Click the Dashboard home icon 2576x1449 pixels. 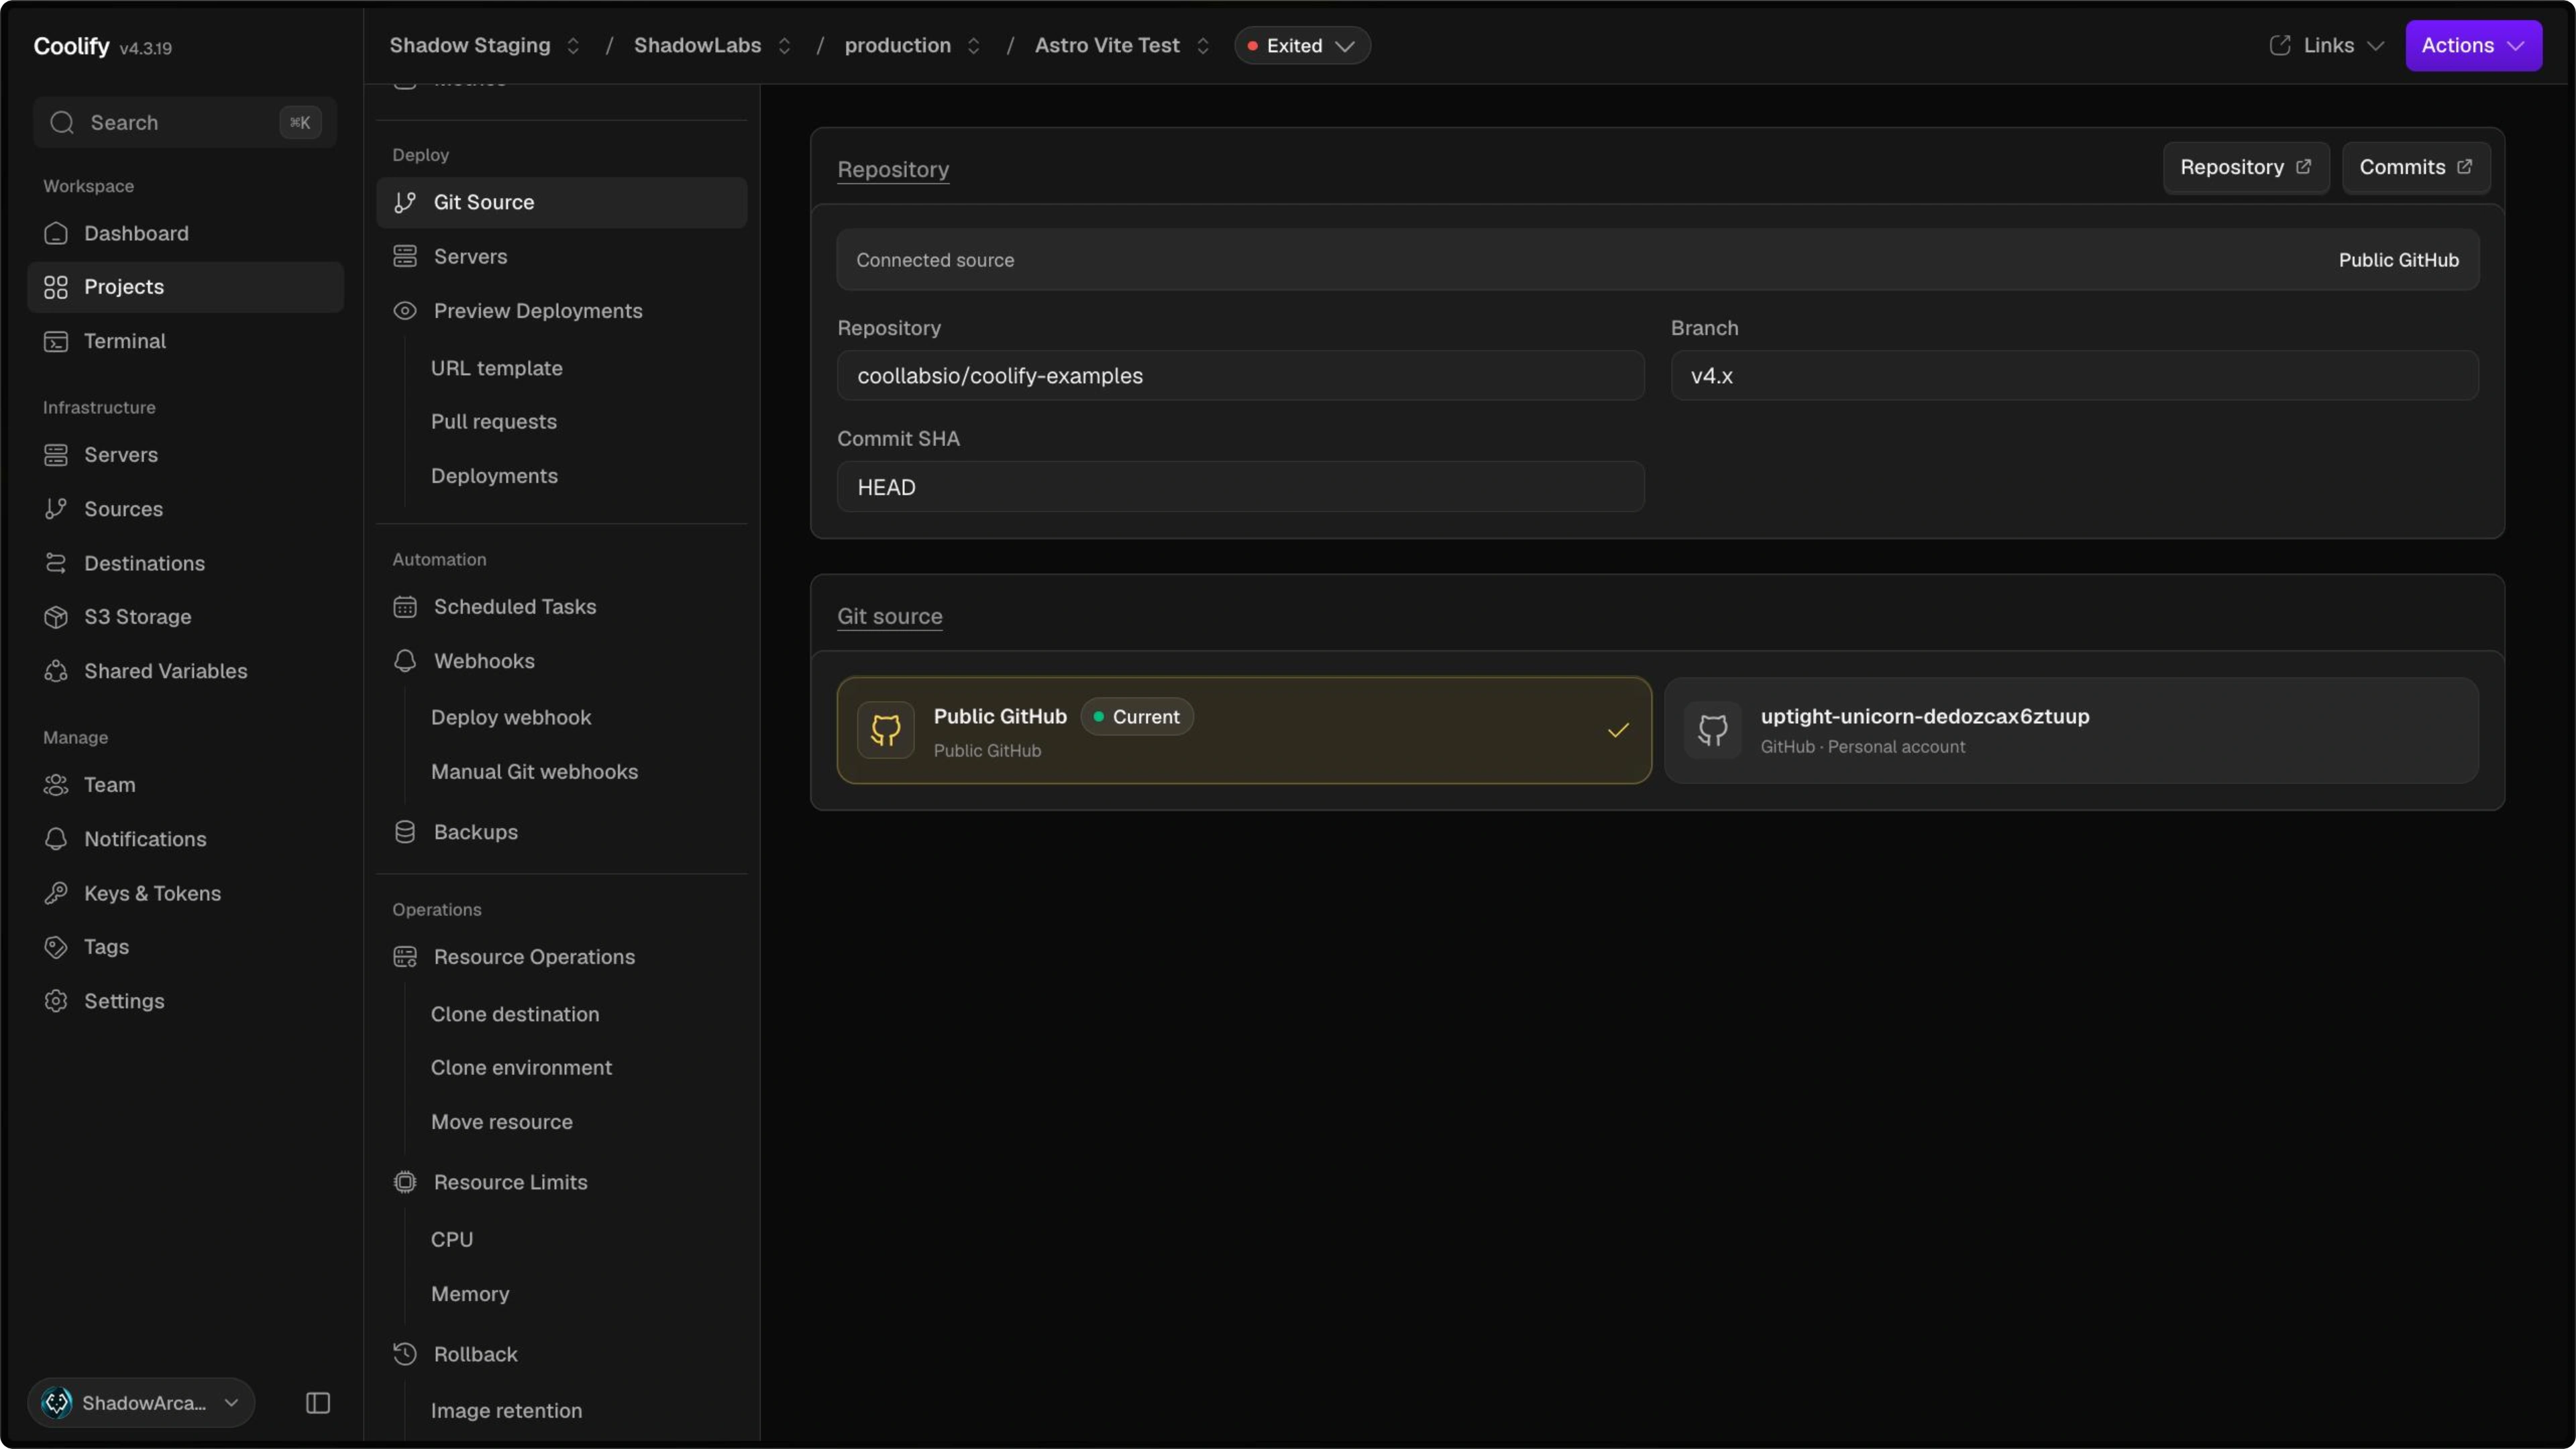point(56,233)
